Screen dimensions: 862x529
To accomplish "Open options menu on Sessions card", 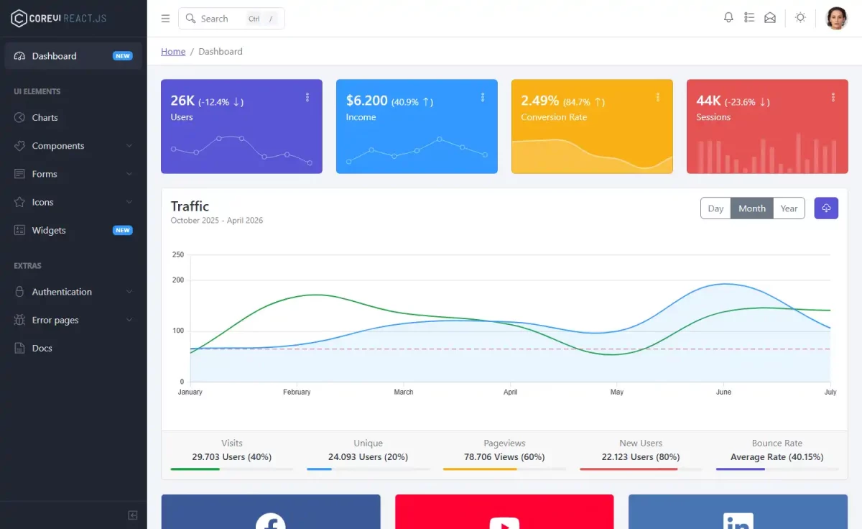I will click(833, 97).
